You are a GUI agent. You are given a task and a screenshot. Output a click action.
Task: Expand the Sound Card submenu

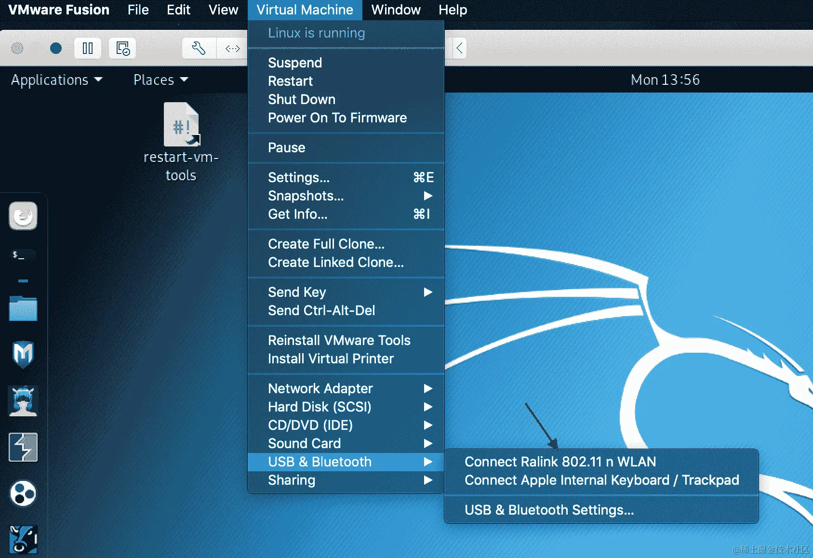click(x=346, y=443)
